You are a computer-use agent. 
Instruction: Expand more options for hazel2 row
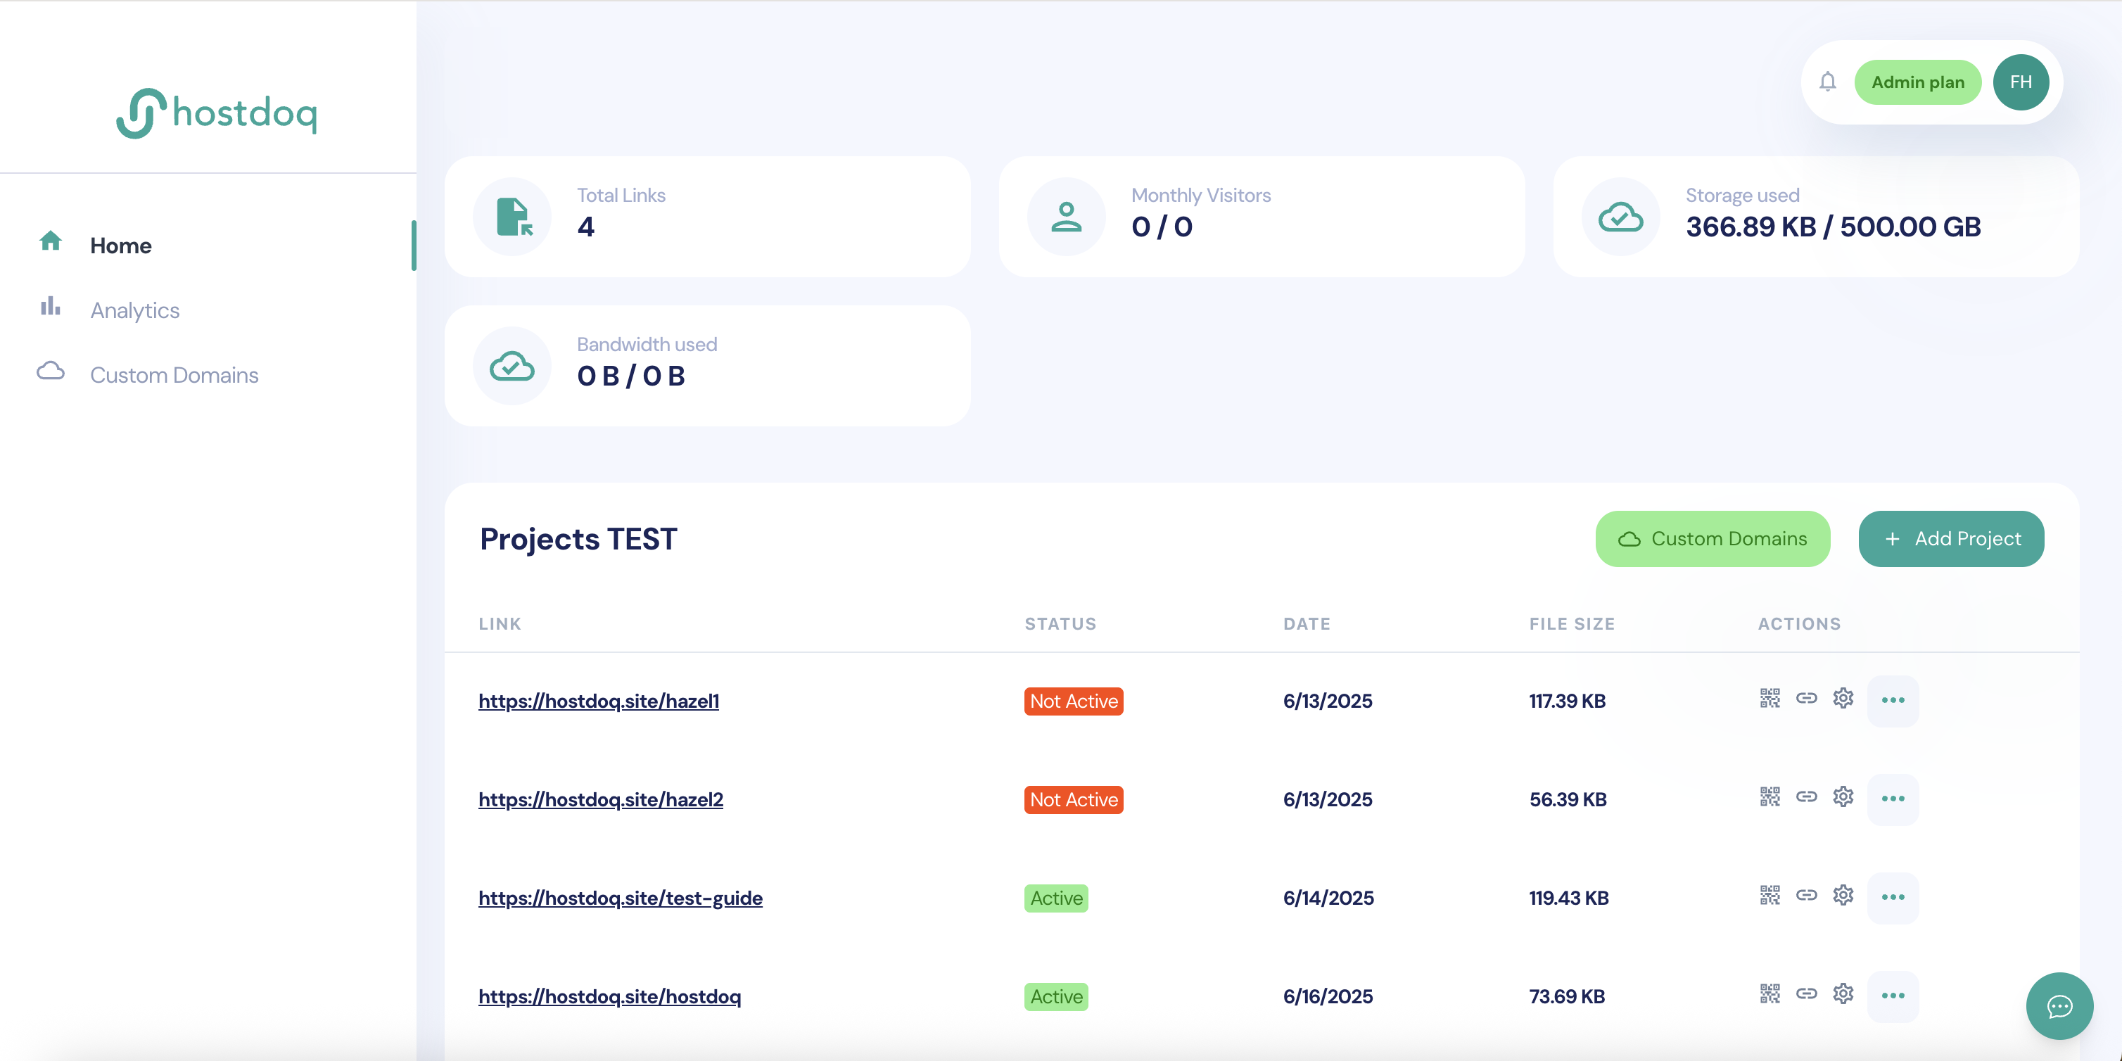tap(1892, 799)
